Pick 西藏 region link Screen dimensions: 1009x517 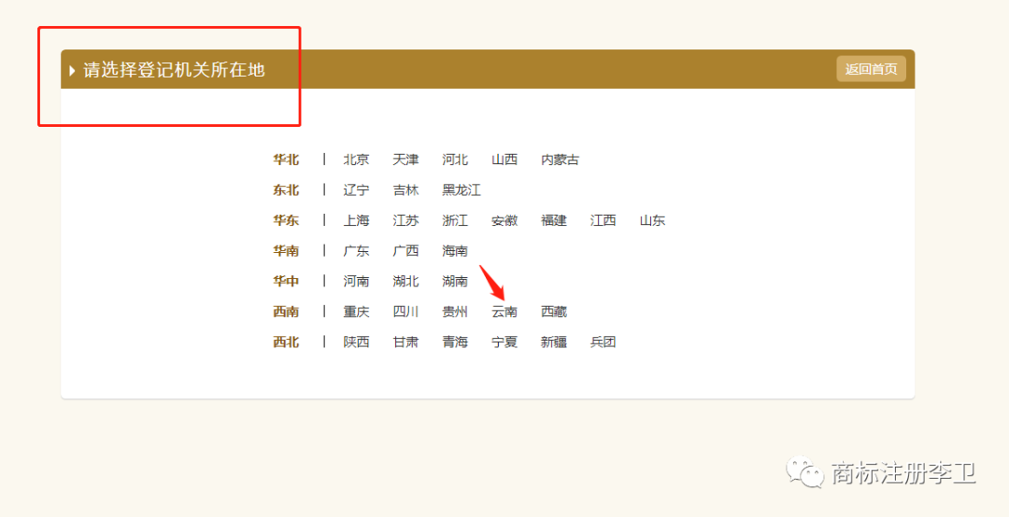(x=553, y=312)
